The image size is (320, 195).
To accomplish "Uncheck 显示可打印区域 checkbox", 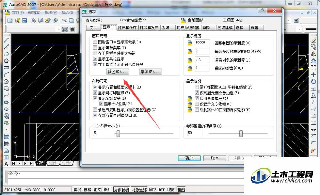I will coord(95,93).
